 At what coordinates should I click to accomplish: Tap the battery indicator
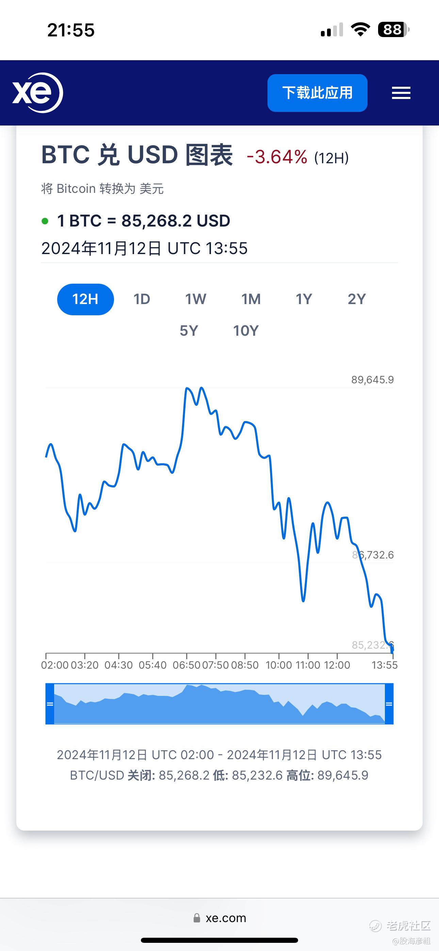(393, 30)
